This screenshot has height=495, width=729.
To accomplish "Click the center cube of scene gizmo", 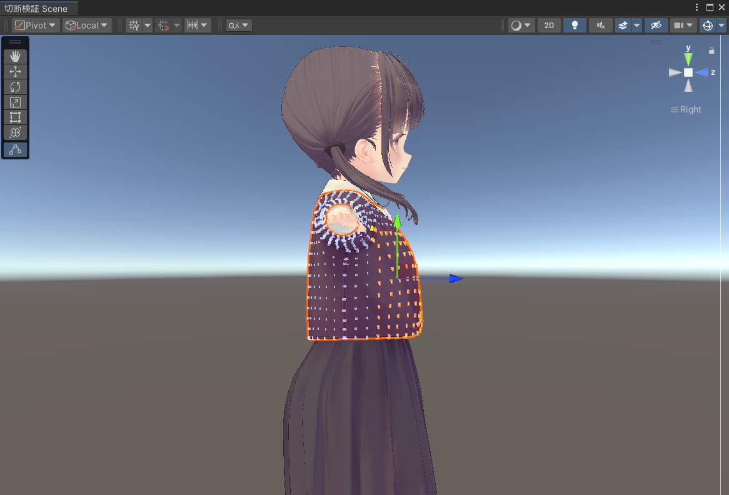I will pyautogui.click(x=688, y=72).
